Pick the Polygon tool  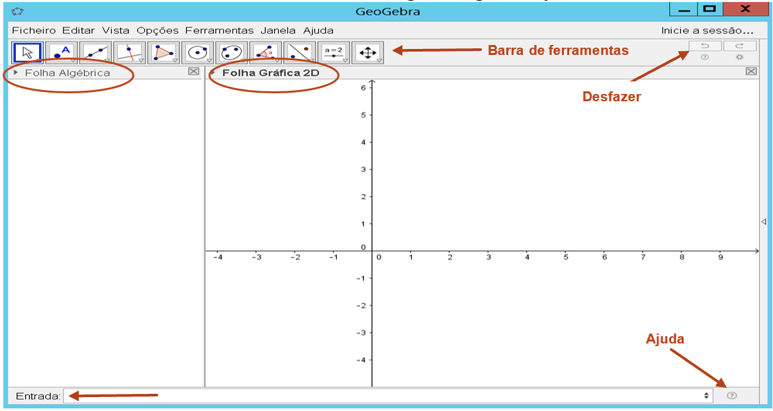click(163, 52)
